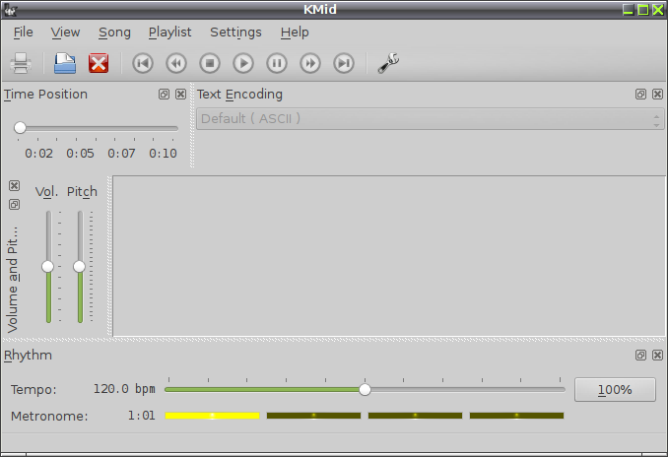
Task: Expand the Default (ASCII) encoding dropdown
Action: pyautogui.click(x=430, y=118)
